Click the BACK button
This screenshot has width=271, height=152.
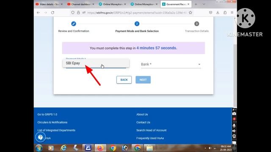[124, 80]
